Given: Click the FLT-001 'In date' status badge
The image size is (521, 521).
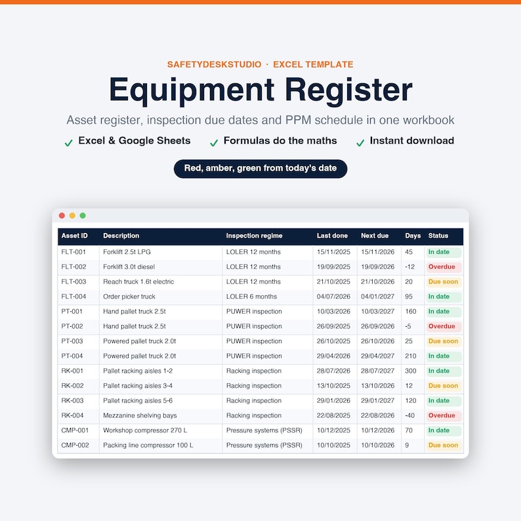Looking at the screenshot, I should coord(444,252).
